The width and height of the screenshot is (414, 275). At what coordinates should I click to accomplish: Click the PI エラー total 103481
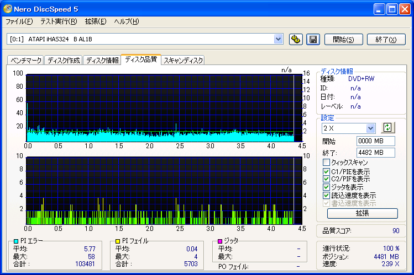pos(85,263)
